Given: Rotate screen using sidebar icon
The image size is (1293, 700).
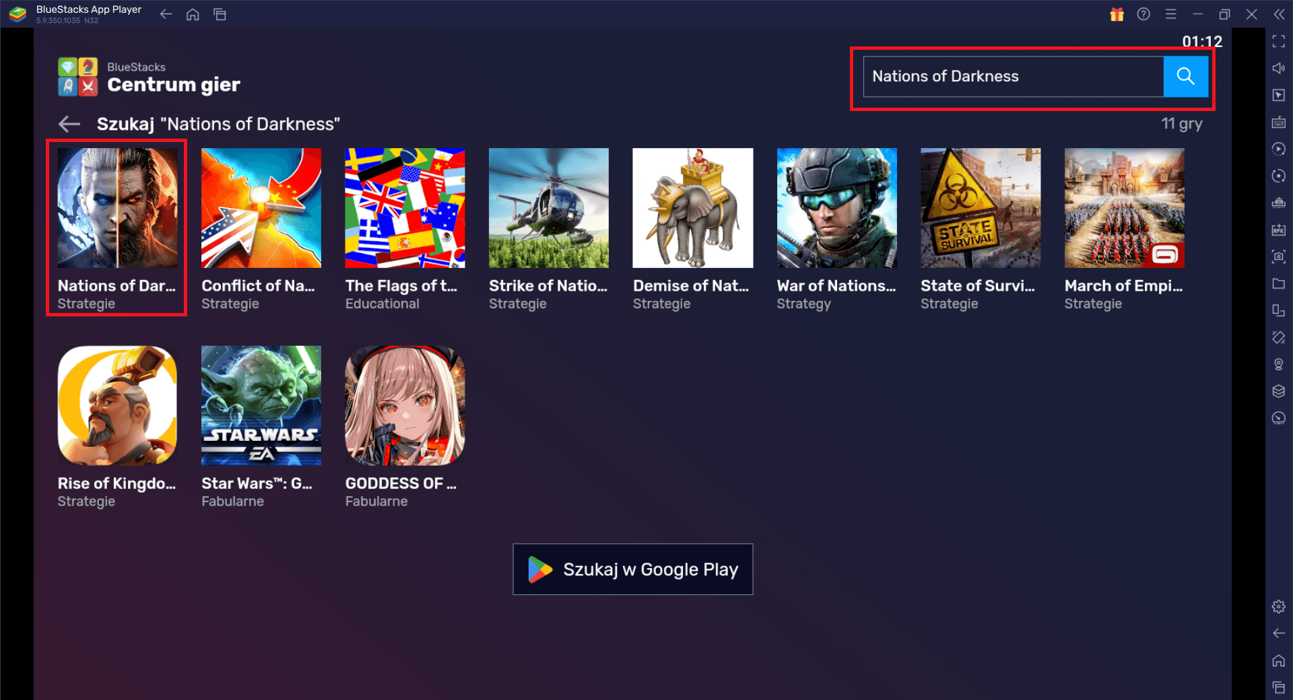Looking at the screenshot, I should pos(1279,337).
